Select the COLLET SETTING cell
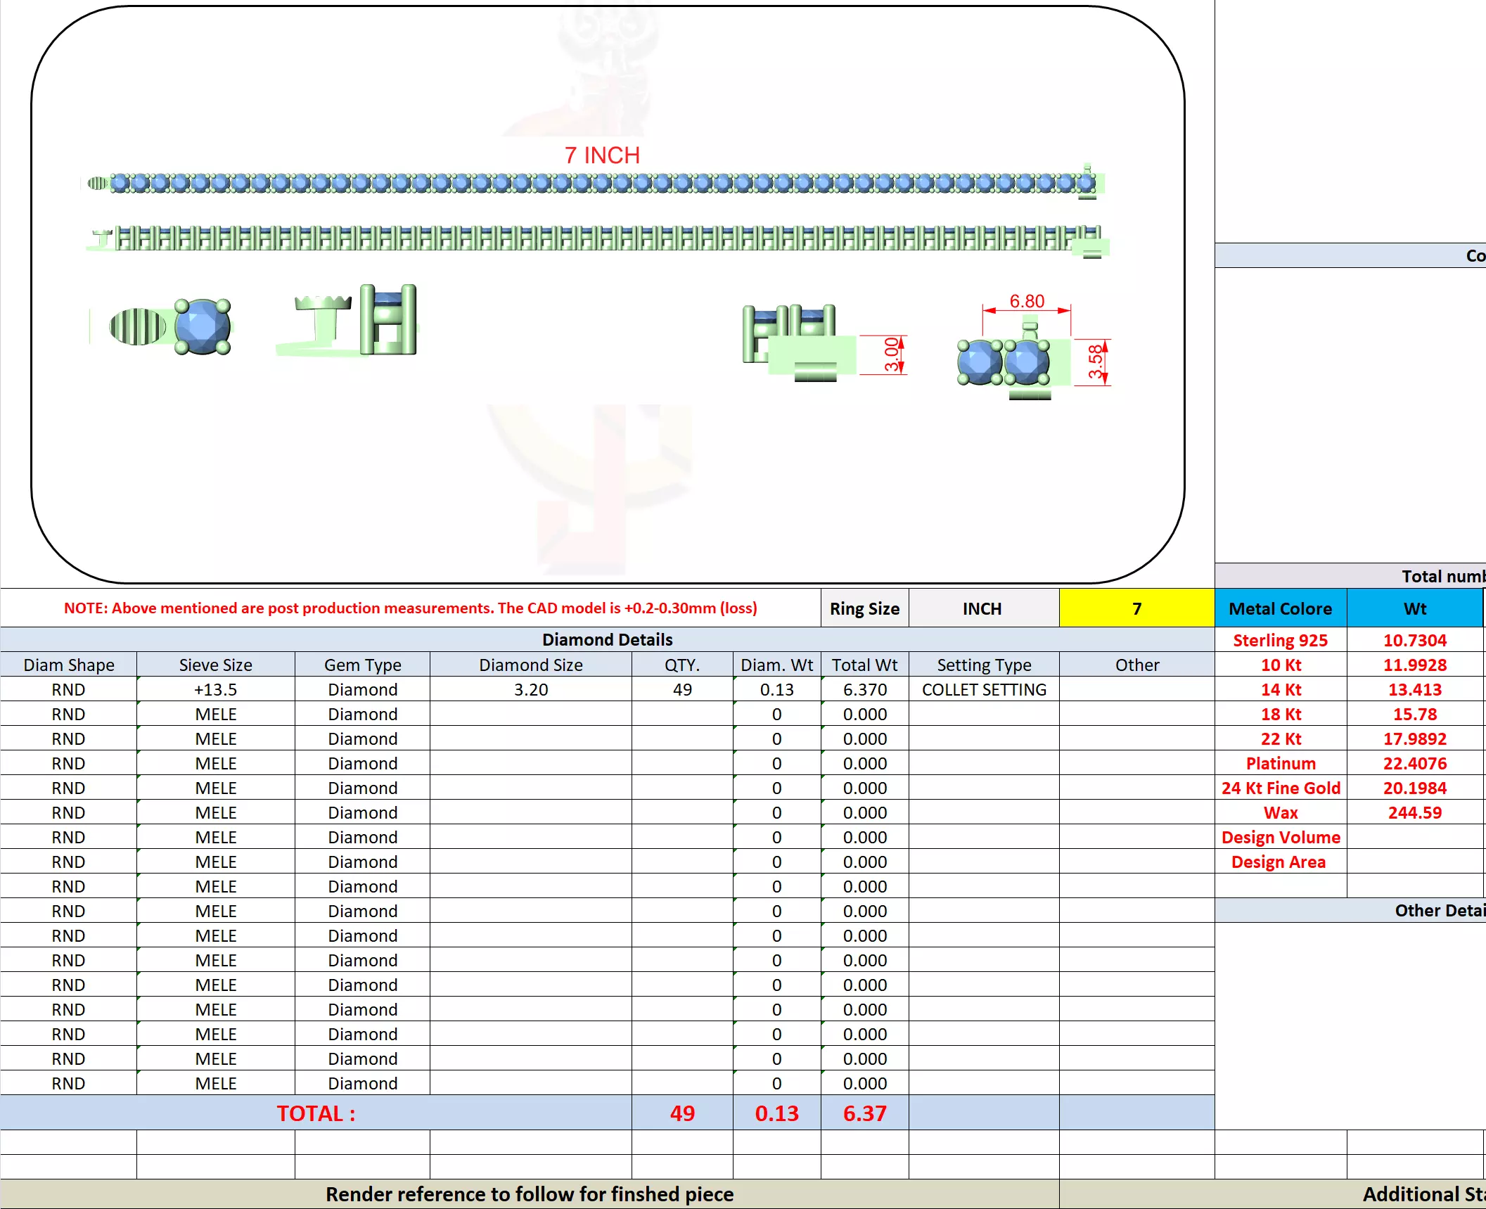The image size is (1486, 1209). 983,689
